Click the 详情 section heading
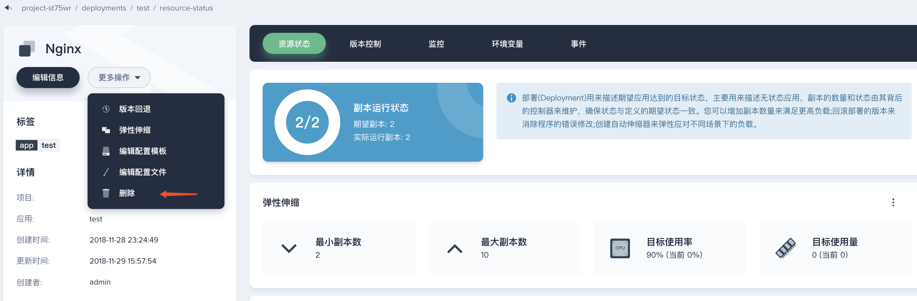 tap(26, 173)
